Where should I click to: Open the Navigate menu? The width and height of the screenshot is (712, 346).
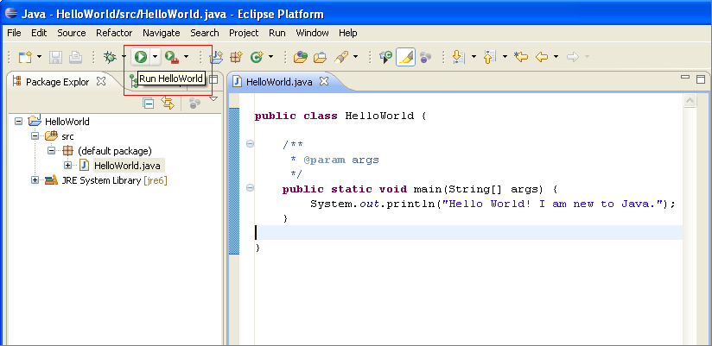162,33
